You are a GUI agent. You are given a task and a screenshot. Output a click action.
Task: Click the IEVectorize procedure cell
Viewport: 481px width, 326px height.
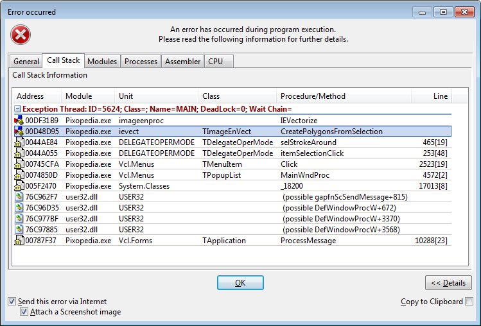299,121
